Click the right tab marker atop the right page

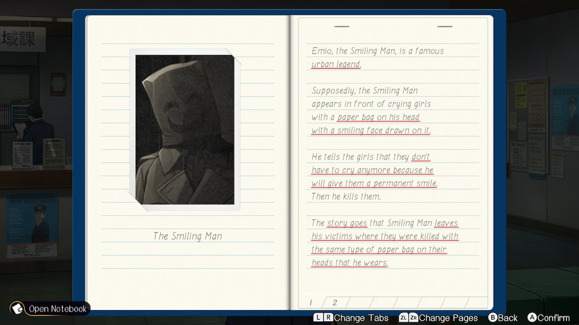point(445,27)
